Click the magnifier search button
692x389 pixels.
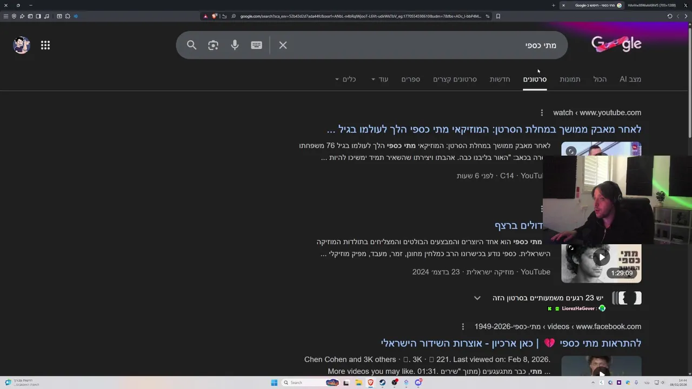(x=191, y=45)
